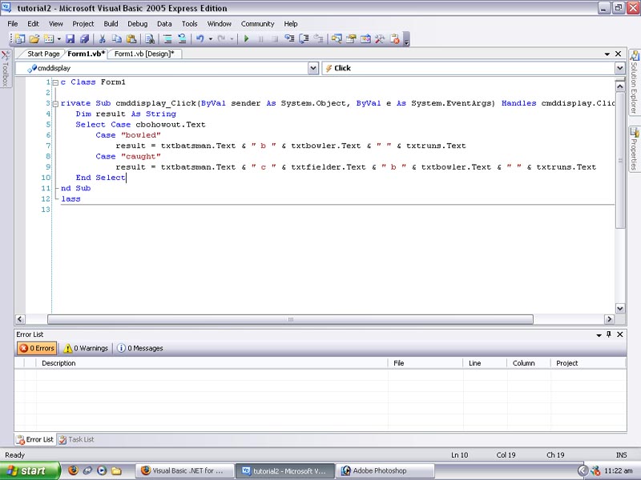Sort Error List by Line column
Viewport: 641px width, 480px height.
coord(485,363)
